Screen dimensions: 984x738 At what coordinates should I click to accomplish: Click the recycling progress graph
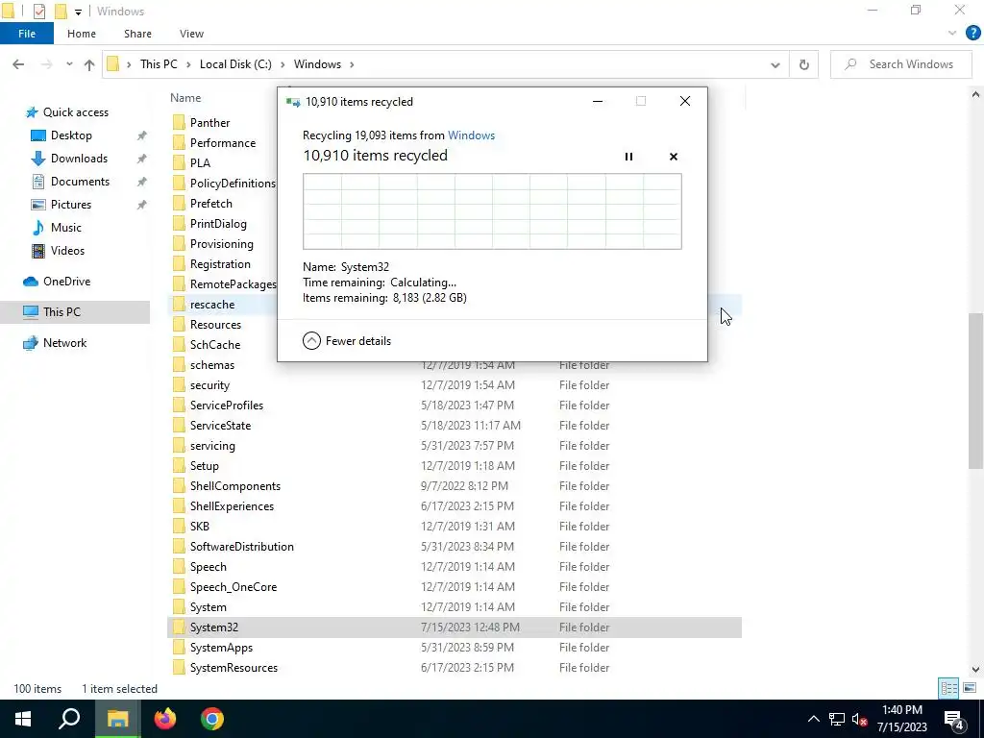492,211
